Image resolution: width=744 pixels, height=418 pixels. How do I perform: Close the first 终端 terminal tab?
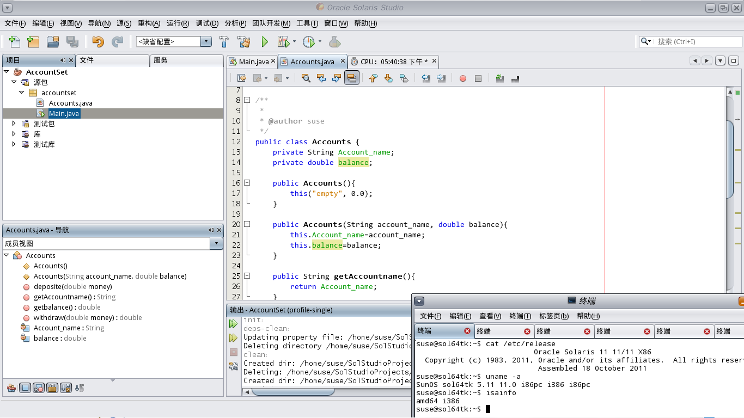(x=467, y=331)
